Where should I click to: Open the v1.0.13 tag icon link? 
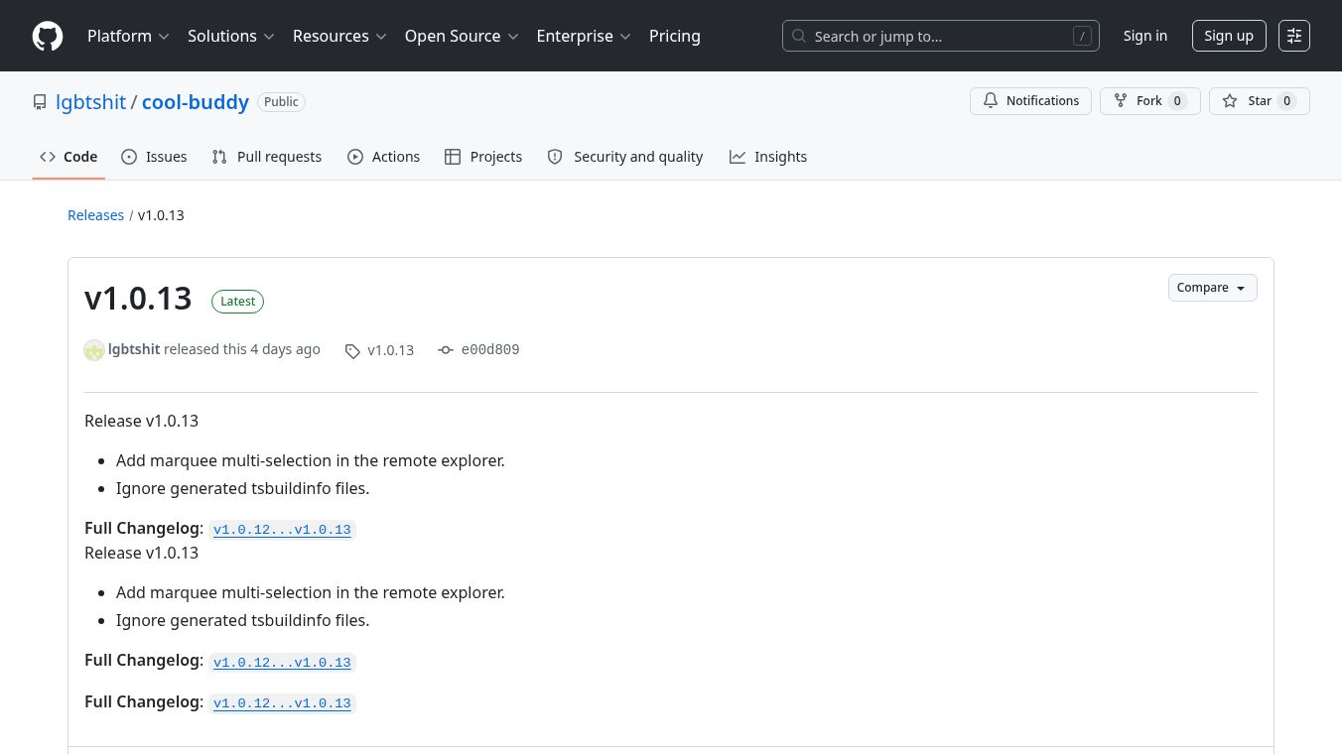(379, 350)
